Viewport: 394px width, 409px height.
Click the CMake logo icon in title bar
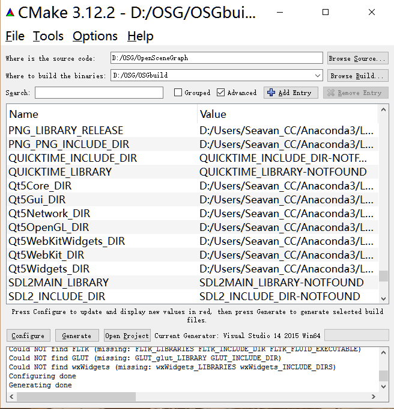10,12
